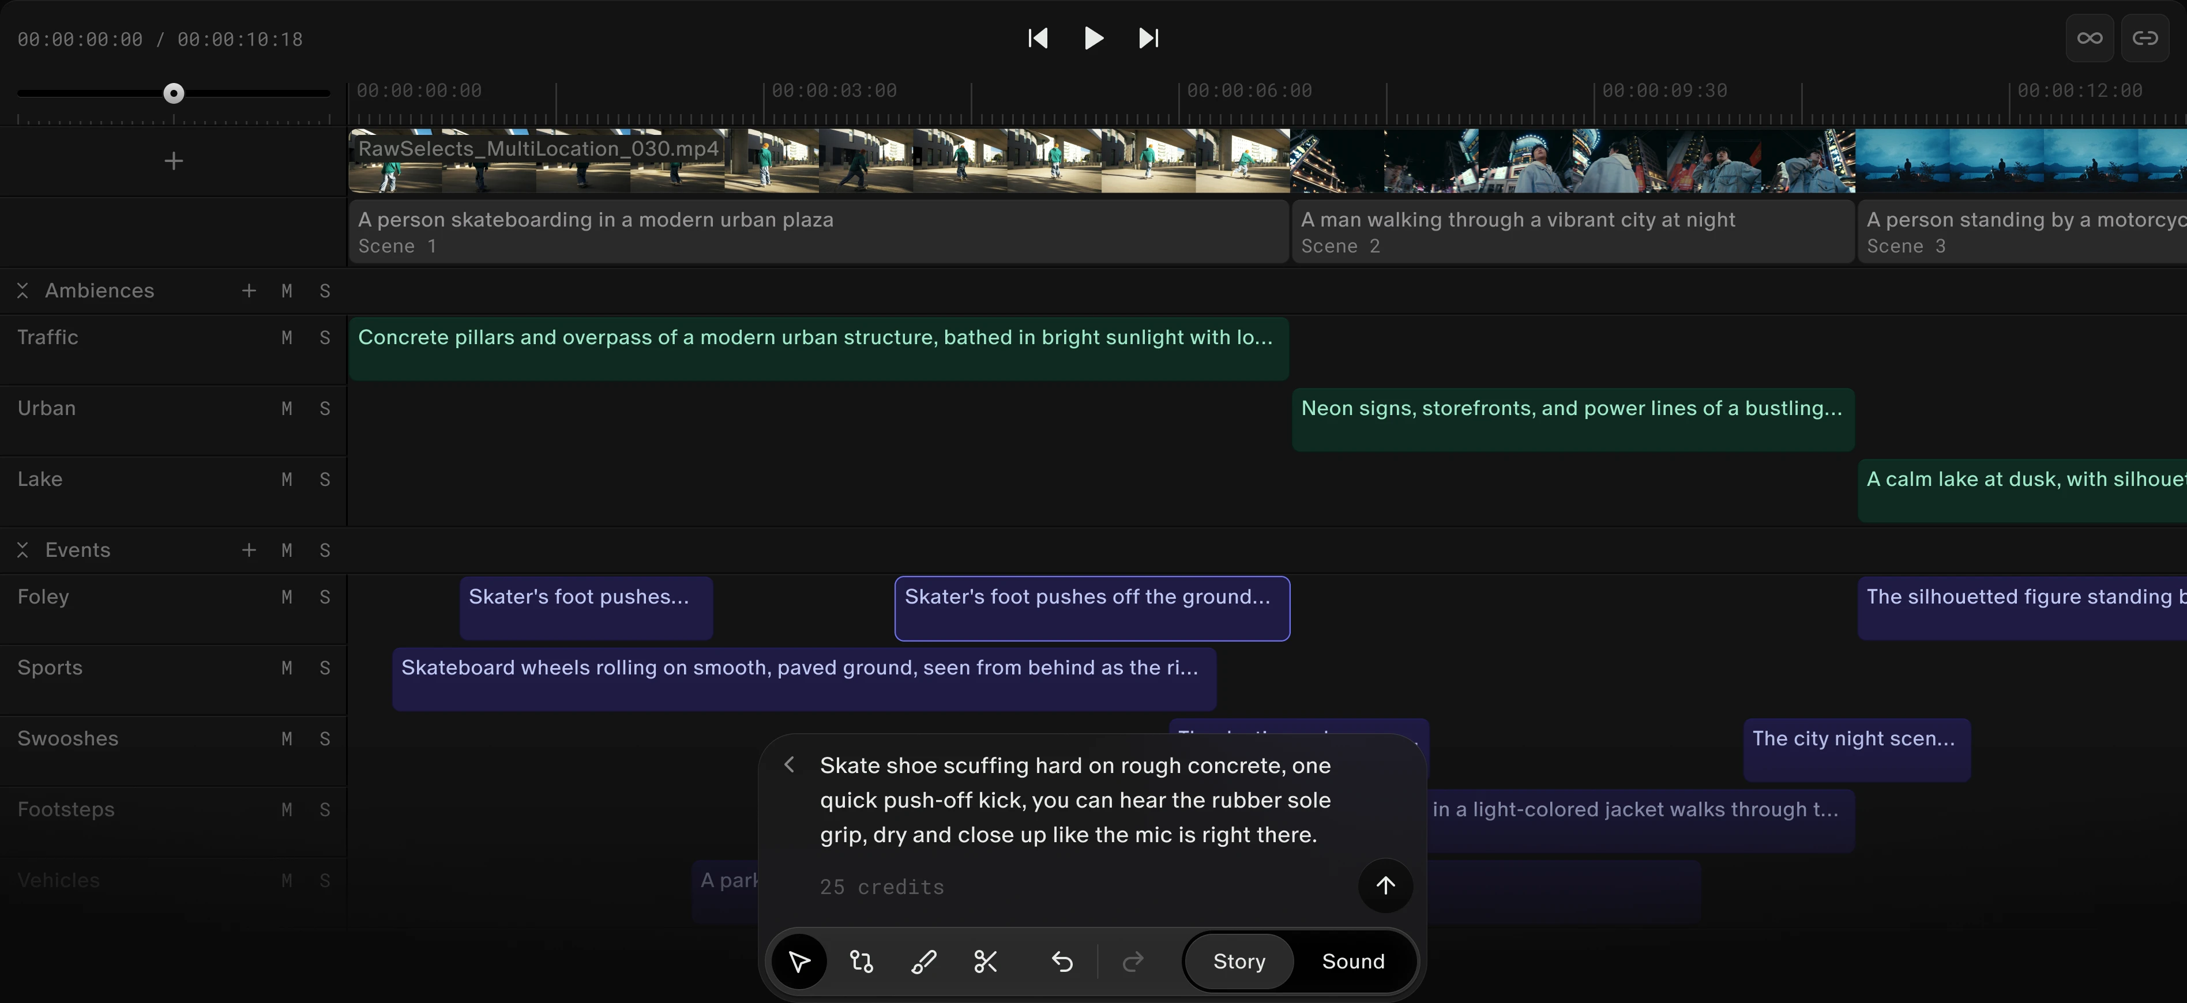
Task: Go back using the chevron in the prompt panel
Action: 790,764
